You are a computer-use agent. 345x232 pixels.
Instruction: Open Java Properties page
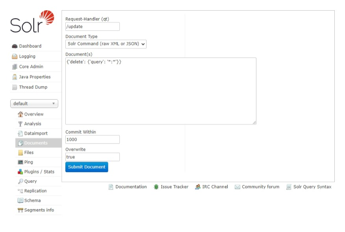(35, 77)
